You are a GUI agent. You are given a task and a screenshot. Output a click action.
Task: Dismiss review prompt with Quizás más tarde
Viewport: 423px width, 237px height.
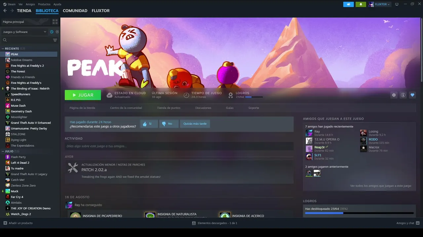click(195, 124)
